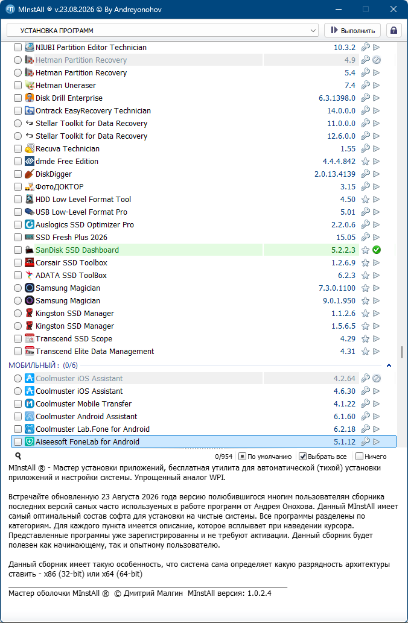Select Stellar Toolkit for Data Recovery 11.0.0.0 radio
408x623 pixels.
(18, 123)
